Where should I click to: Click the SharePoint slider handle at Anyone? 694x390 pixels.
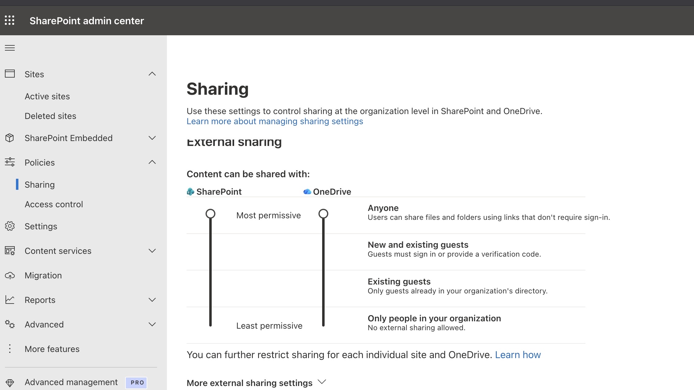coord(210,214)
